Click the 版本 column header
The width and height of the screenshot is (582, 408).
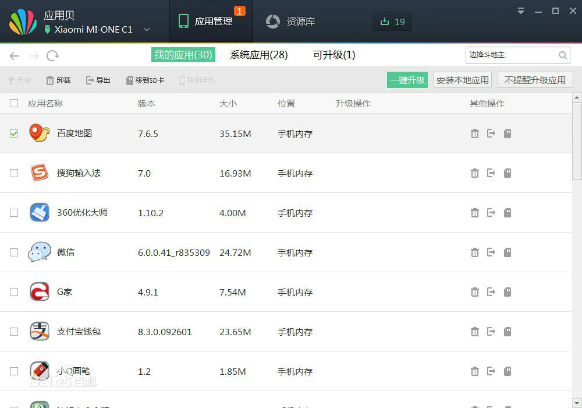(147, 103)
